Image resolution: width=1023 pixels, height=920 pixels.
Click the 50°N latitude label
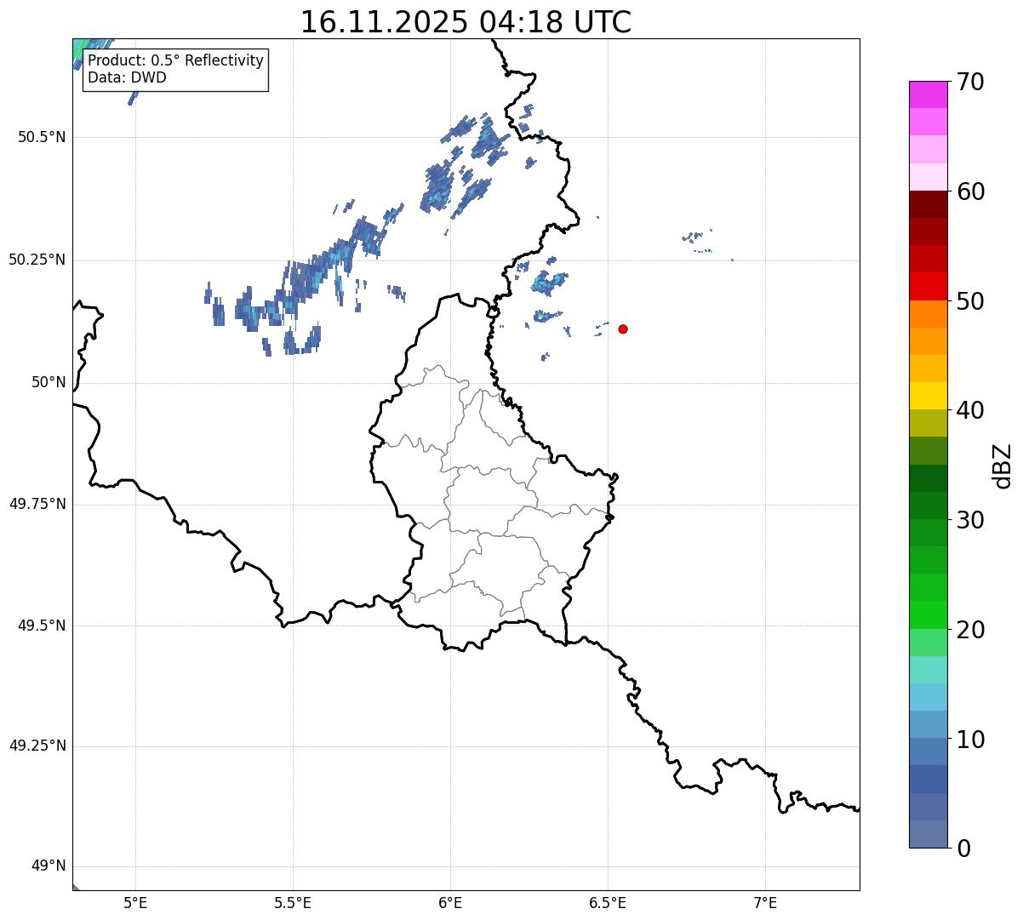49,383
